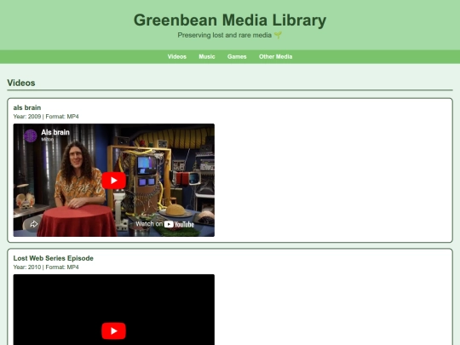Click Watch on YouTube logo link

pyautogui.click(x=165, y=224)
